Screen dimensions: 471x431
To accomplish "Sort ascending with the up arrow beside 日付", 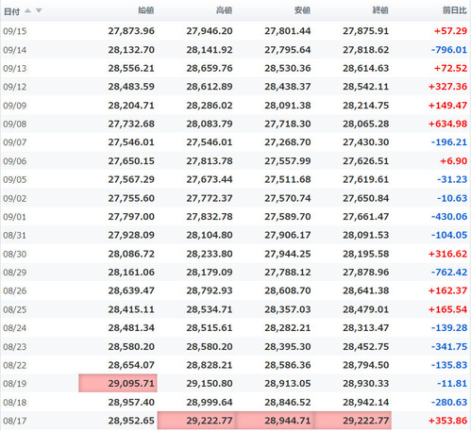I will (27, 10).
